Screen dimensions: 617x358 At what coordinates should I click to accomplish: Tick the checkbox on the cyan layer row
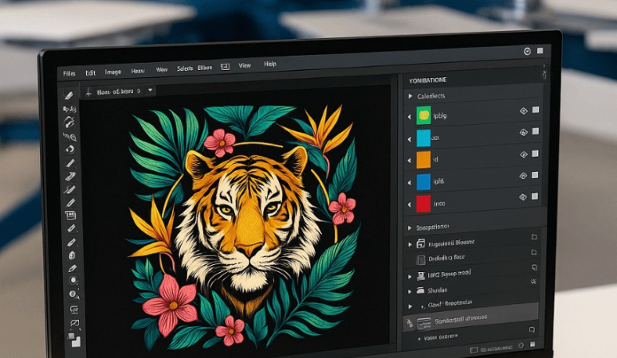click(536, 131)
